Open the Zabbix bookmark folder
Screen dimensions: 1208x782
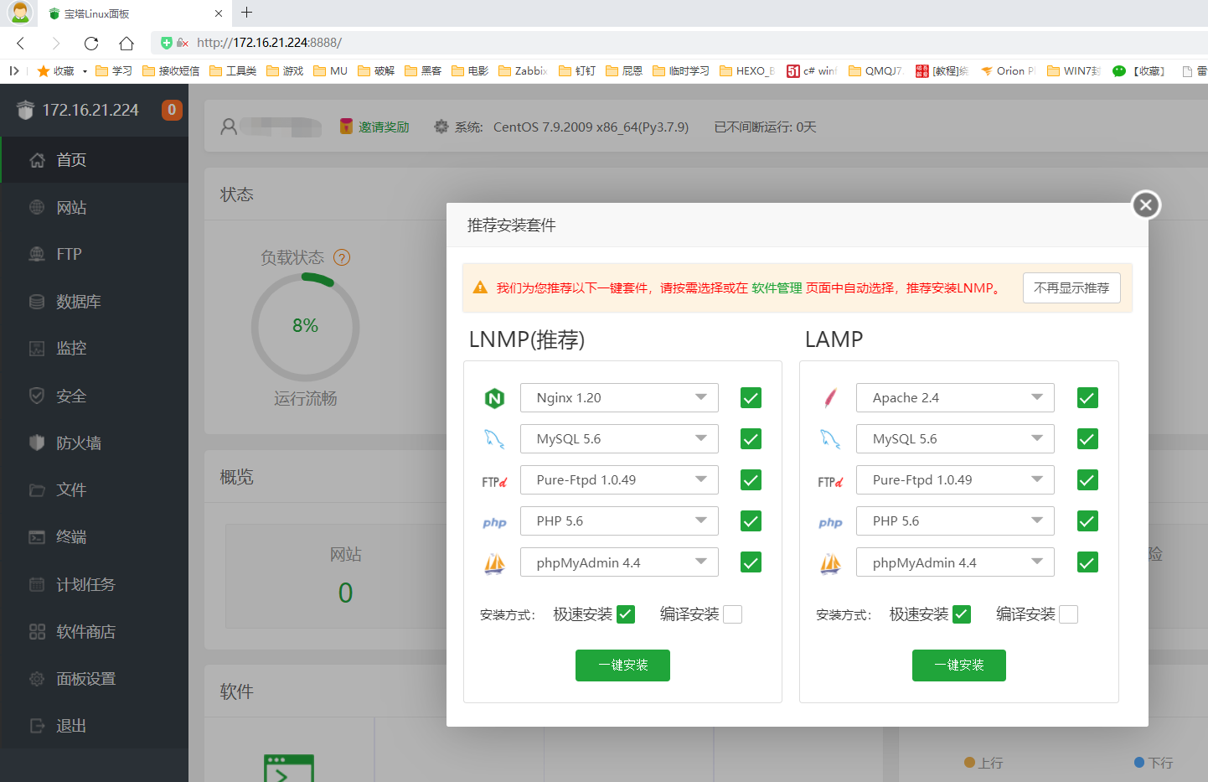click(x=523, y=71)
